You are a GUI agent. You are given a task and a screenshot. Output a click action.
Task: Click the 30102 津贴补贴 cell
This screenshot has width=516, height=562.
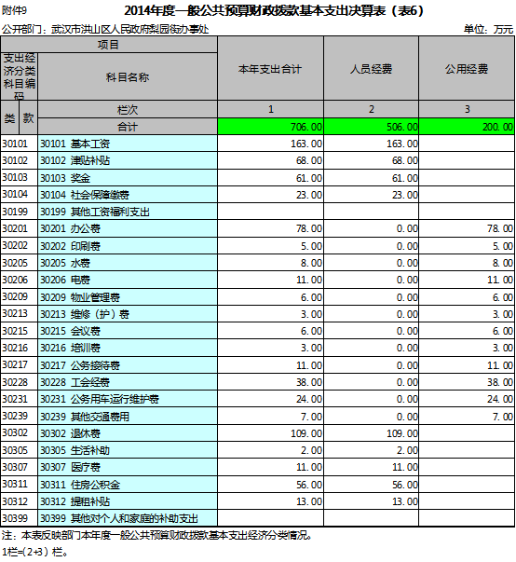coord(128,160)
